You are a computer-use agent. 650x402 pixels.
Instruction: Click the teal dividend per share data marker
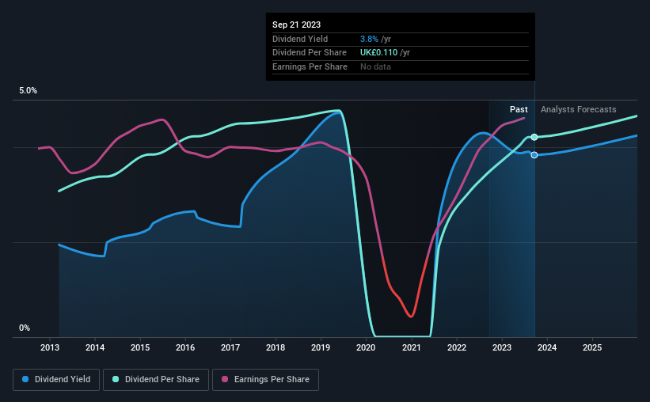pyautogui.click(x=534, y=137)
